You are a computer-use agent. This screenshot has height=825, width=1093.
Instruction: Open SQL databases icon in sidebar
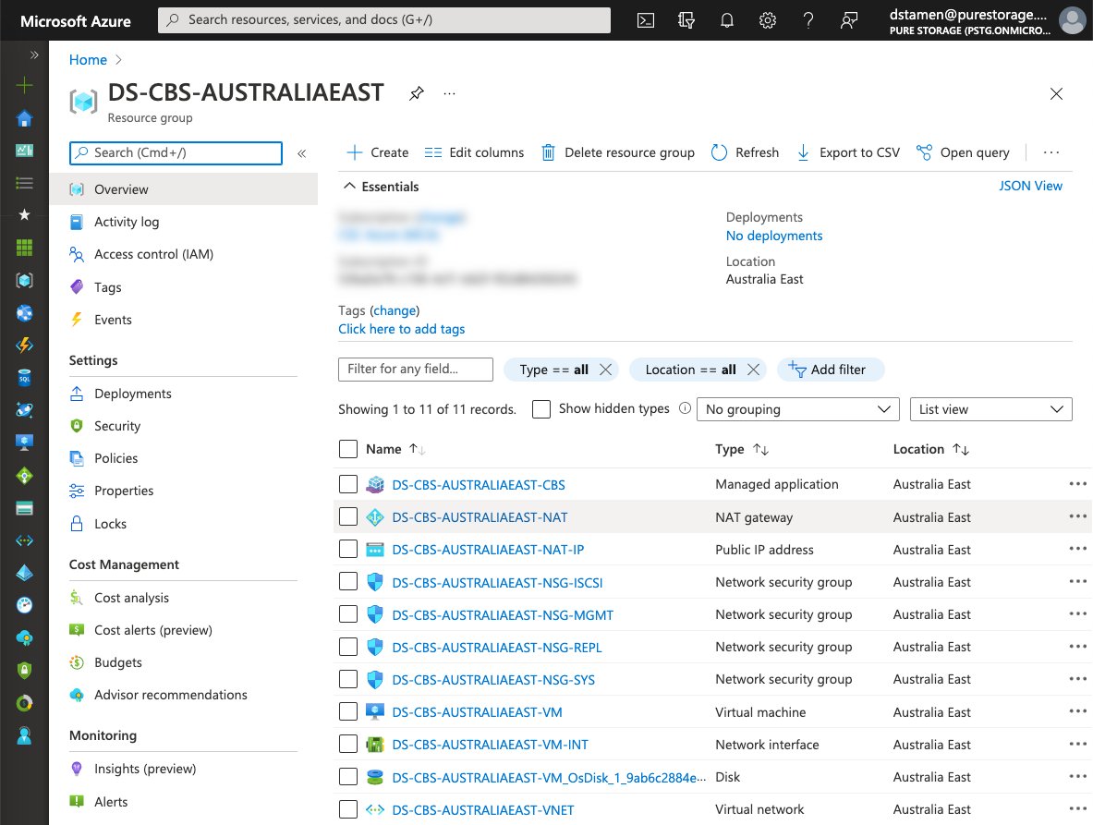(x=24, y=378)
